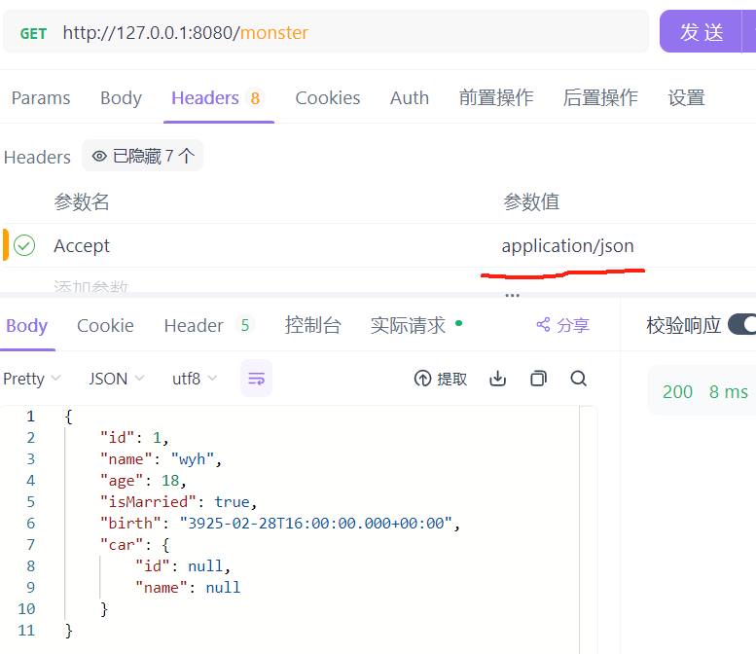
Task: Click the "name": "wyh" line
Action: (x=161, y=459)
